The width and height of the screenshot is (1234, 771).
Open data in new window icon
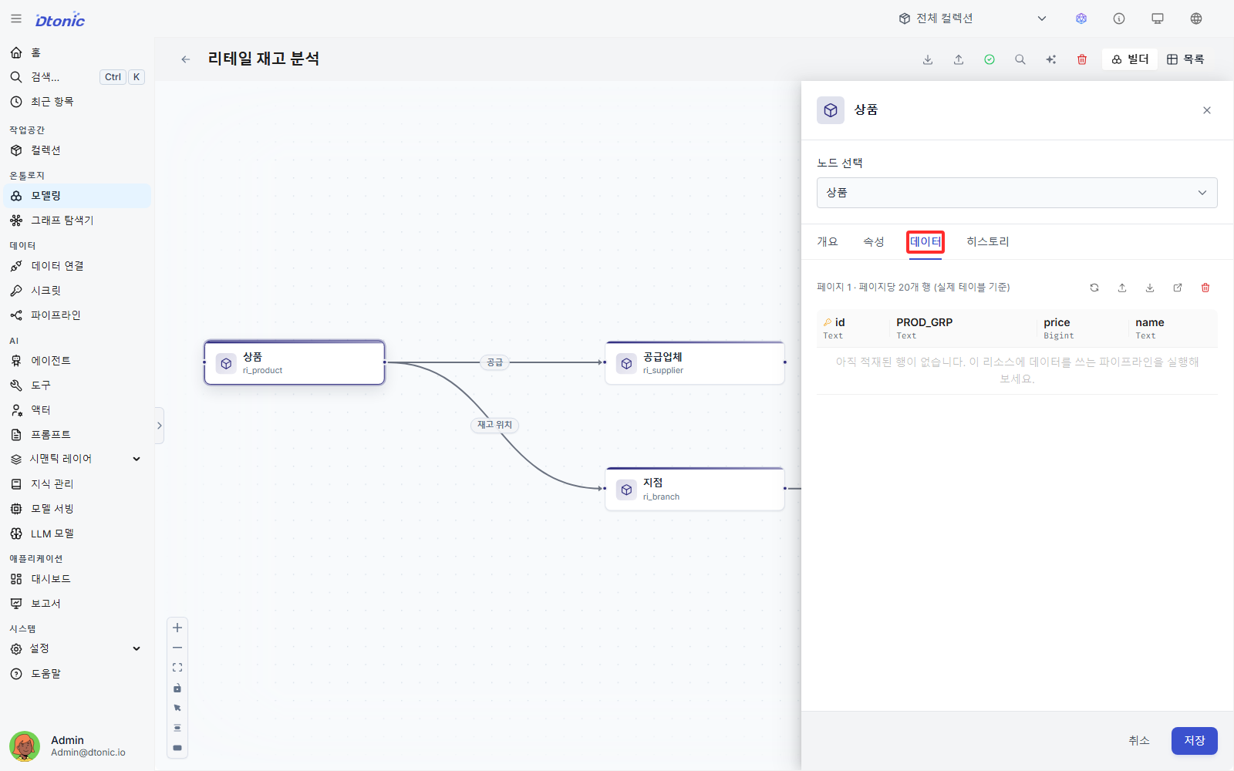point(1178,288)
